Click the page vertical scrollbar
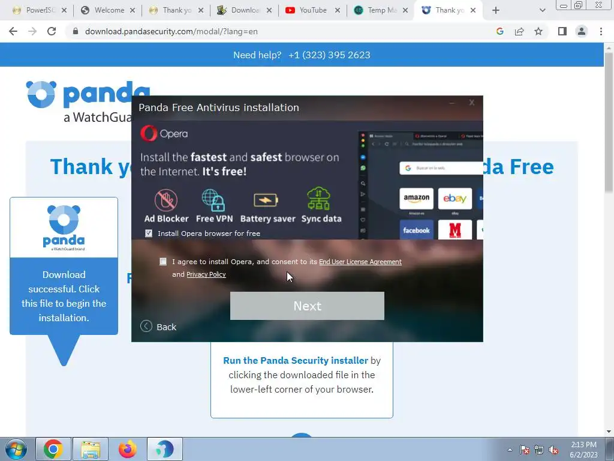Image resolution: width=614 pixels, height=461 pixels. coord(609,121)
